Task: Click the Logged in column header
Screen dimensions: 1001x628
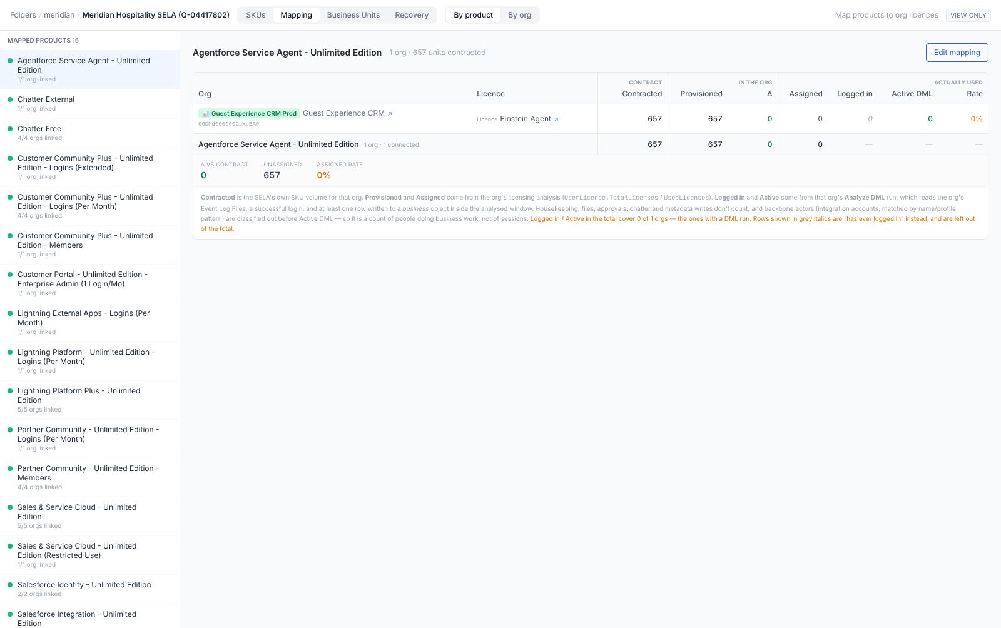Action: [855, 94]
